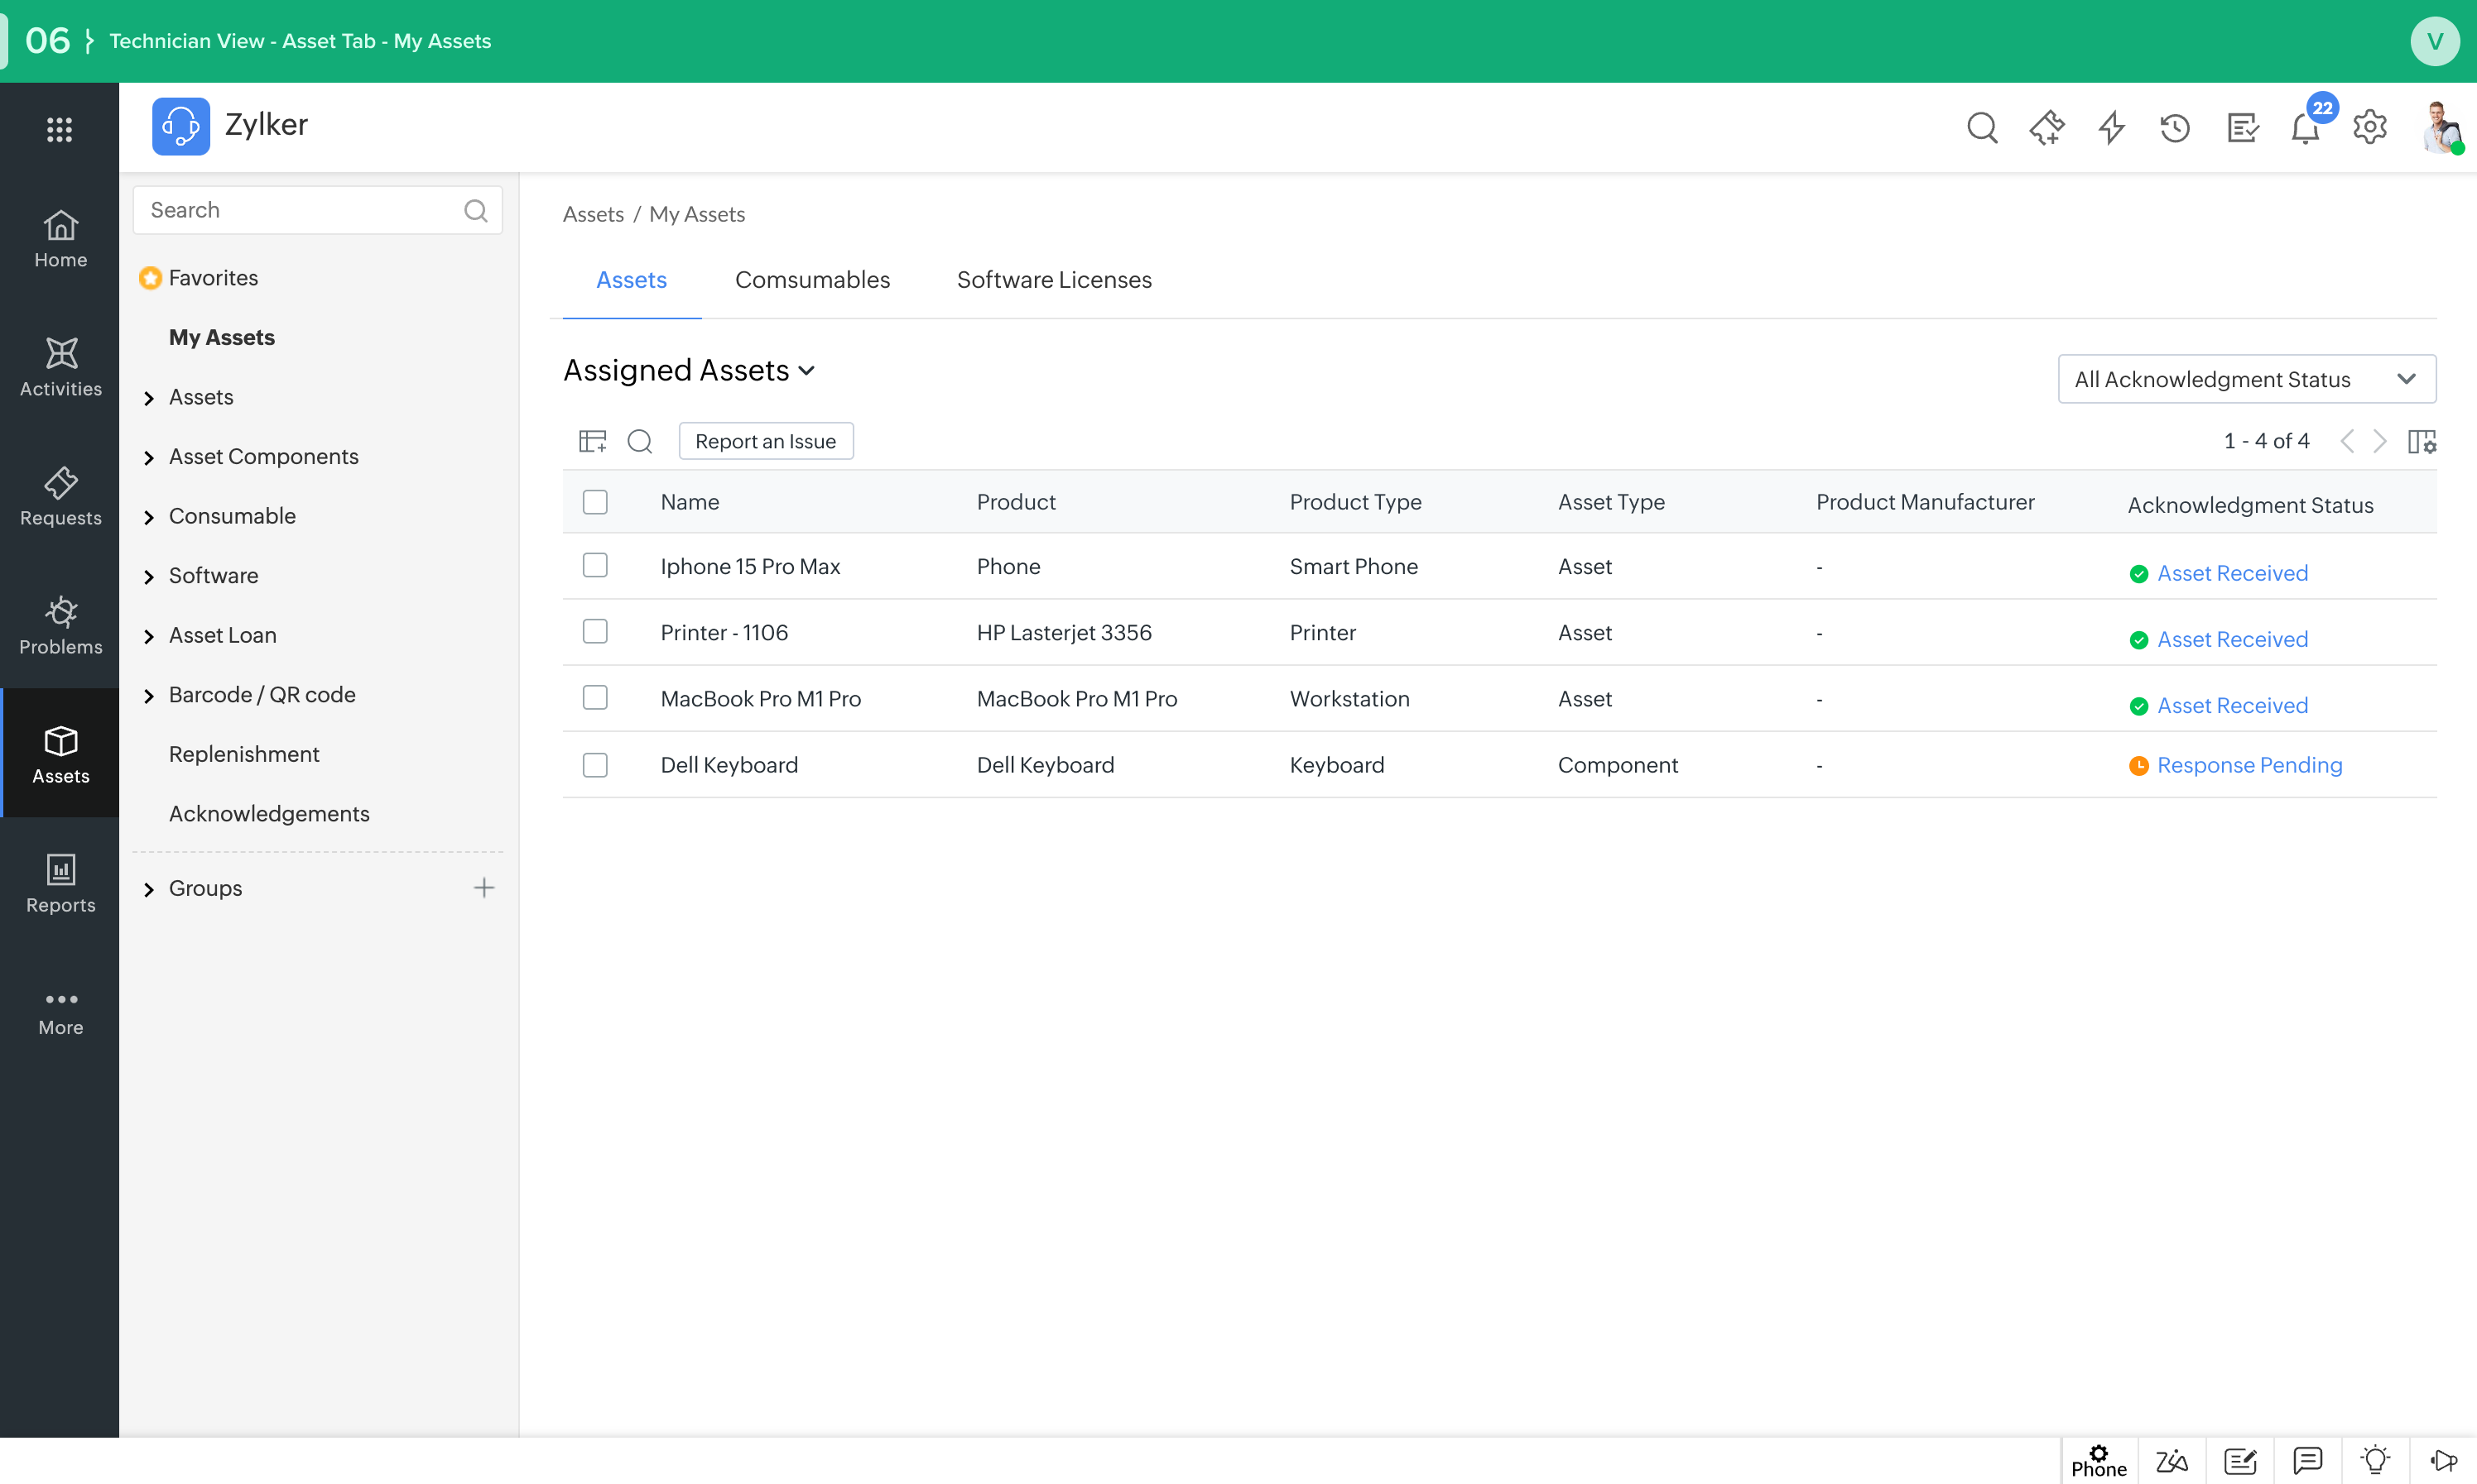Open column chooser settings icon

[2422, 441]
